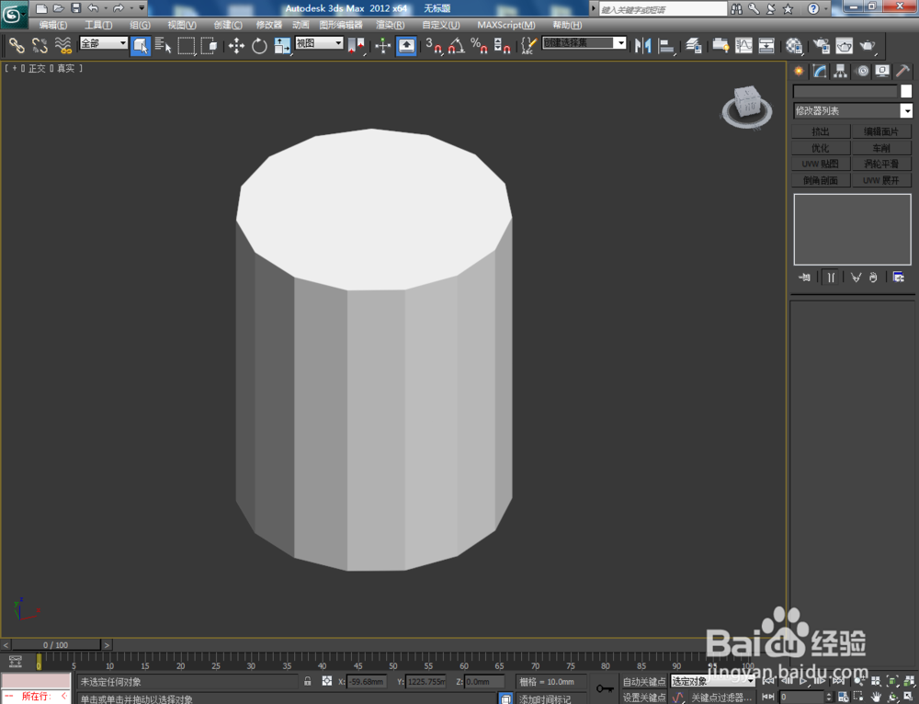Open the Layer Manager icon

click(x=694, y=46)
